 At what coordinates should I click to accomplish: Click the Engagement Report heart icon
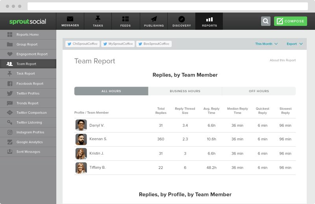point(9,54)
